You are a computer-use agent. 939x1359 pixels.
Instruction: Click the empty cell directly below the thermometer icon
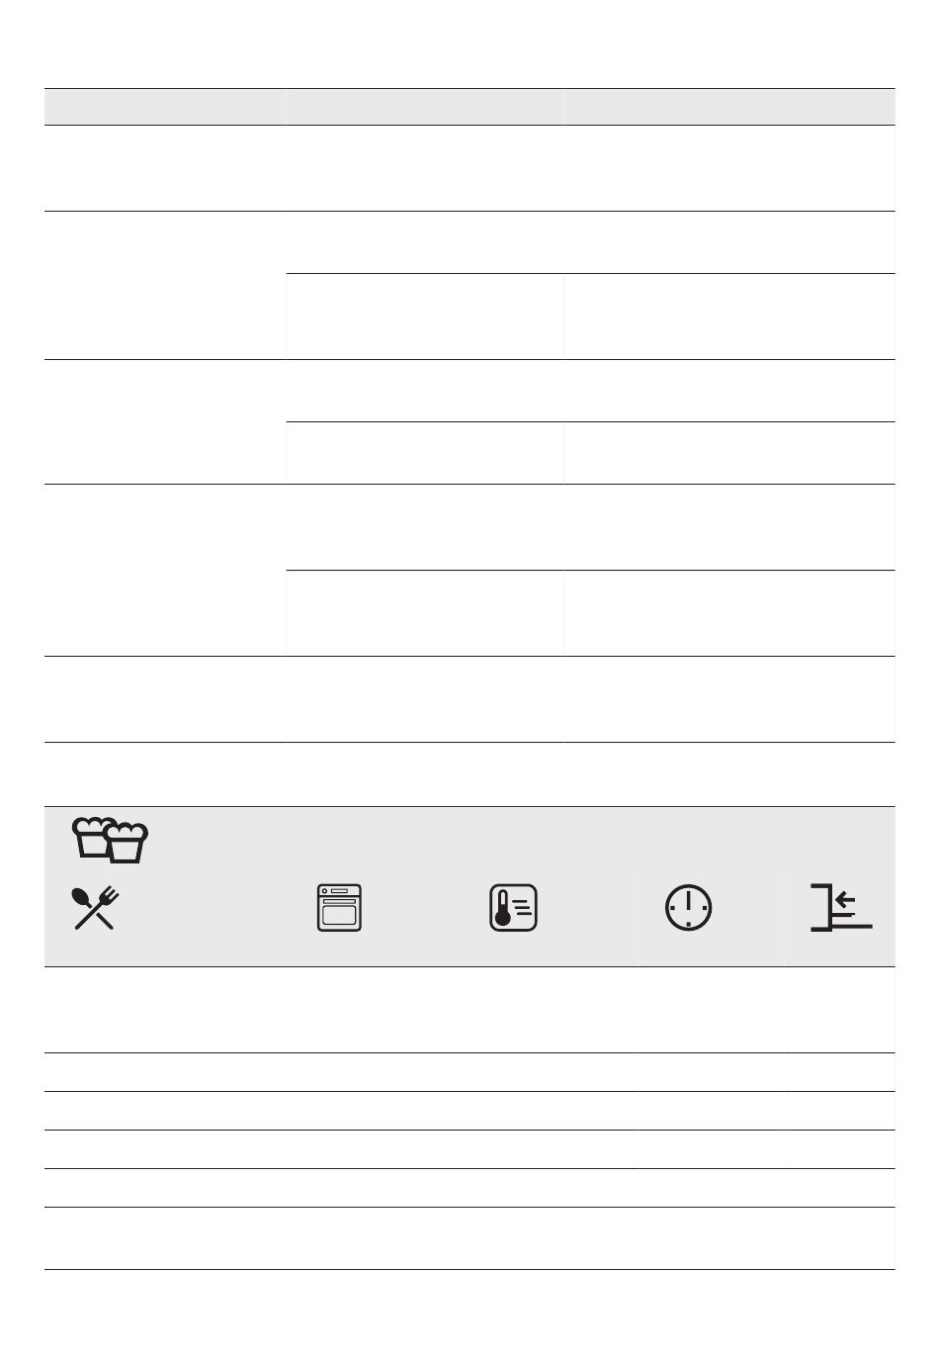(550, 1010)
